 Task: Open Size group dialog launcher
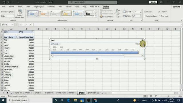[142, 20]
